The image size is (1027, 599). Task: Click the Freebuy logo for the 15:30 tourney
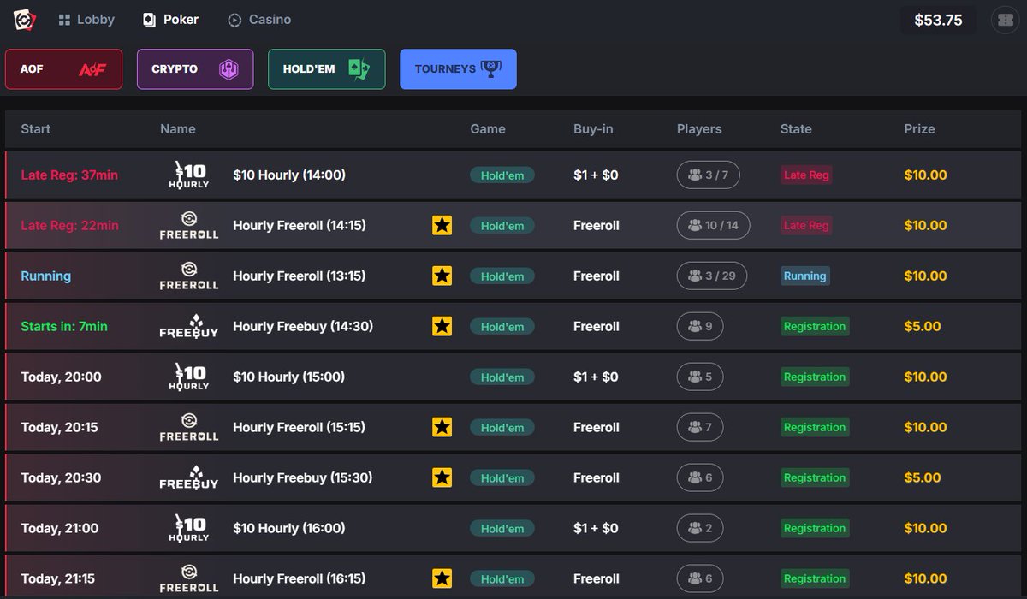click(189, 477)
